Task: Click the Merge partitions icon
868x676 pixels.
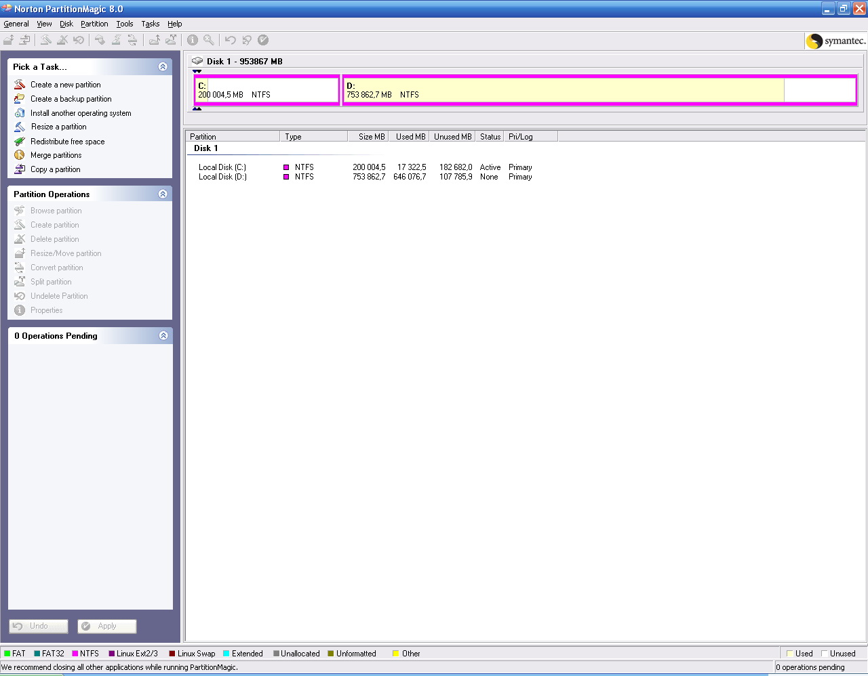Action: click(x=20, y=155)
